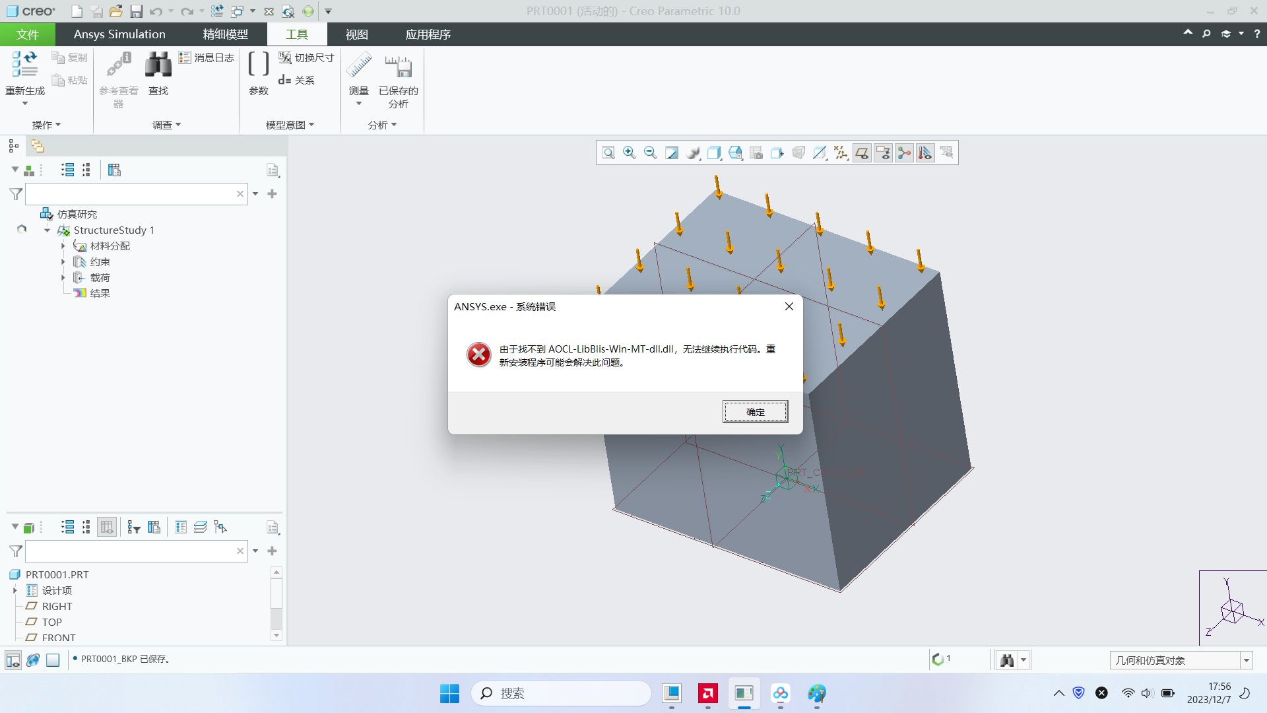Image resolution: width=1267 pixels, height=713 pixels.
Task: Zoom in using the magnifier plus icon
Action: point(628,153)
